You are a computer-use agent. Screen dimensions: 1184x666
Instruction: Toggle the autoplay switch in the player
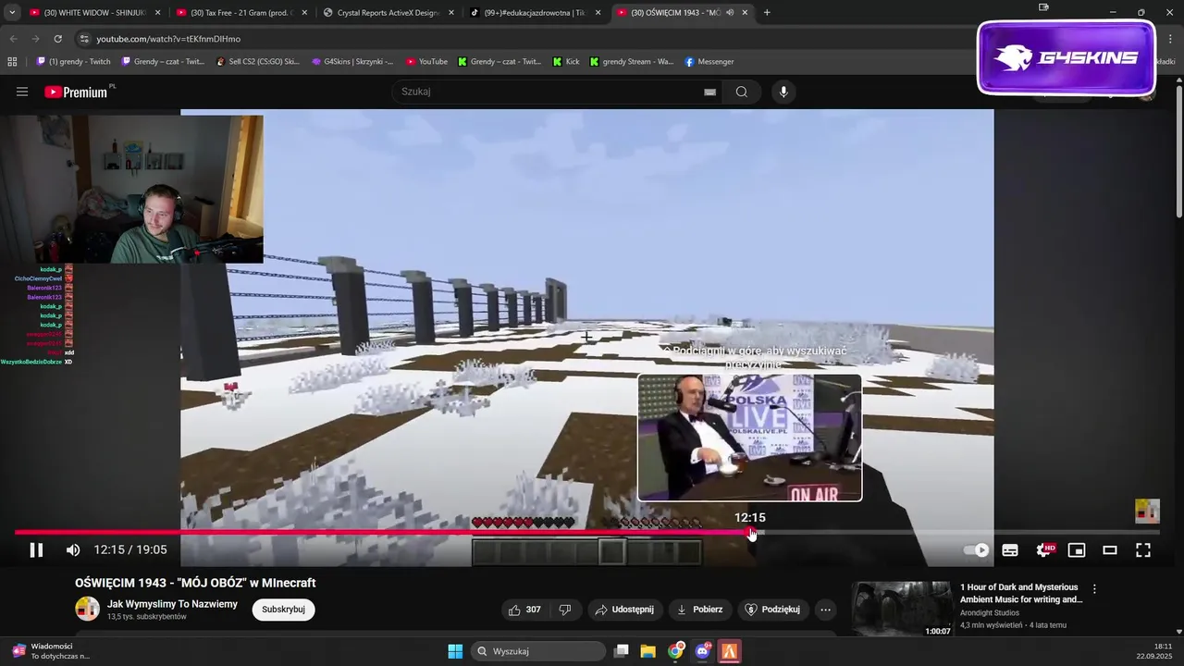(x=976, y=550)
